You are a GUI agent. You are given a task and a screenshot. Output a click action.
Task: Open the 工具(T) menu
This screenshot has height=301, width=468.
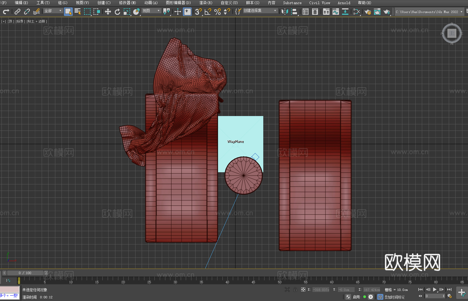pyautogui.click(x=43, y=3)
